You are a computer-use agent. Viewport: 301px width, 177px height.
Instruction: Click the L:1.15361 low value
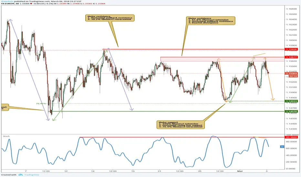tap(86, 4)
